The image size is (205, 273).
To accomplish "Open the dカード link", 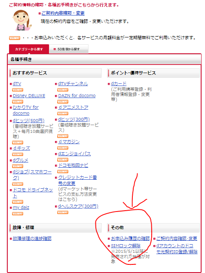I will tap(119, 84).
